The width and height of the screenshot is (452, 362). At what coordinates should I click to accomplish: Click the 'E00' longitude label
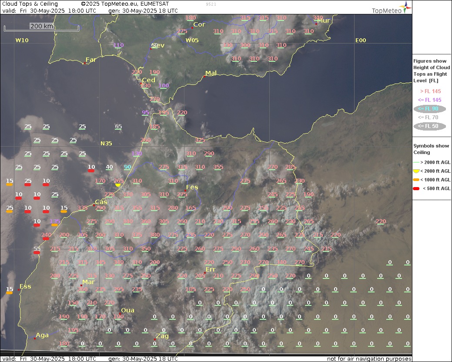[x=361, y=40]
